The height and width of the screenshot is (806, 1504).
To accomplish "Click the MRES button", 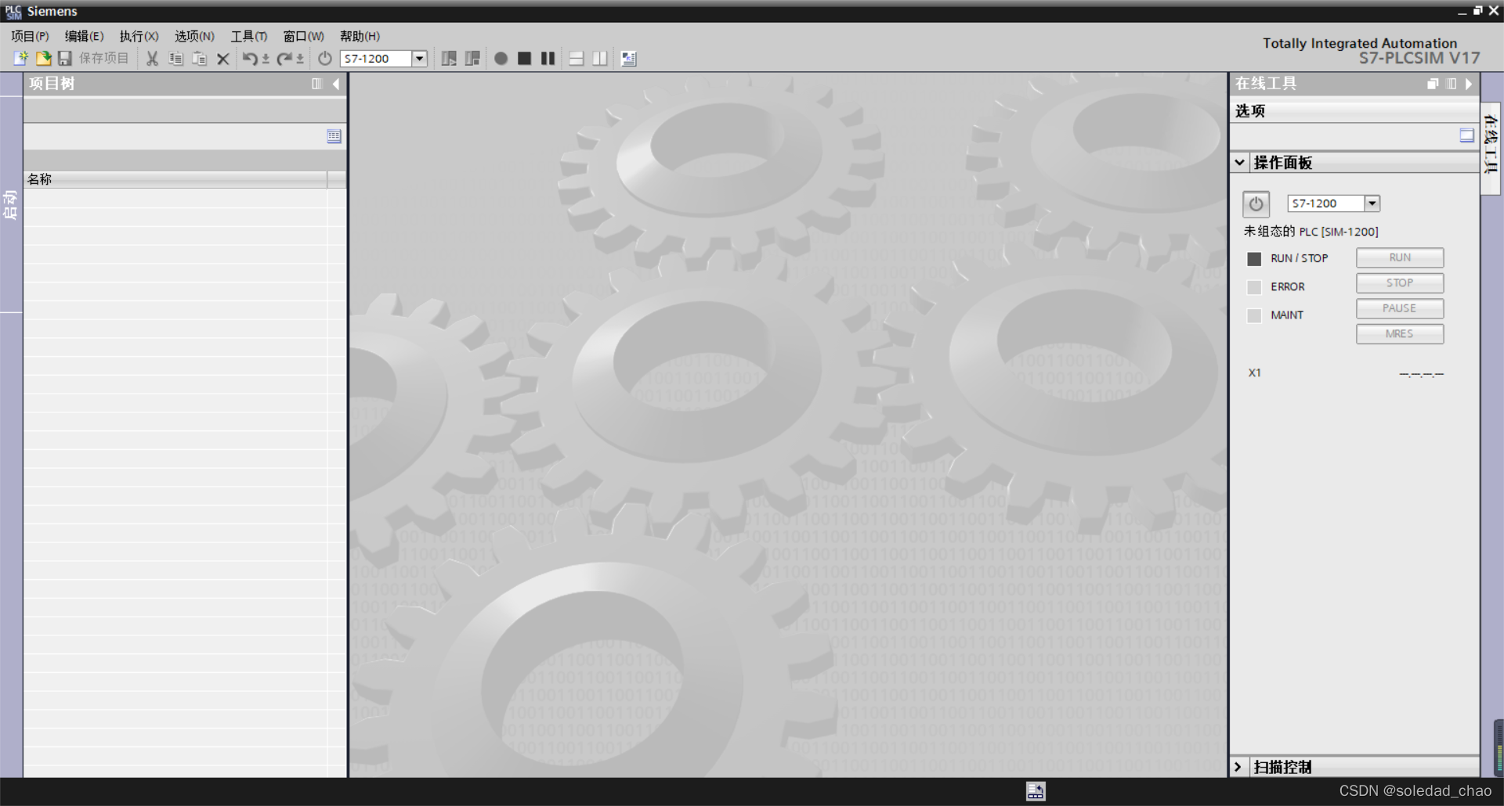I will pyautogui.click(x=1400, y=334).
